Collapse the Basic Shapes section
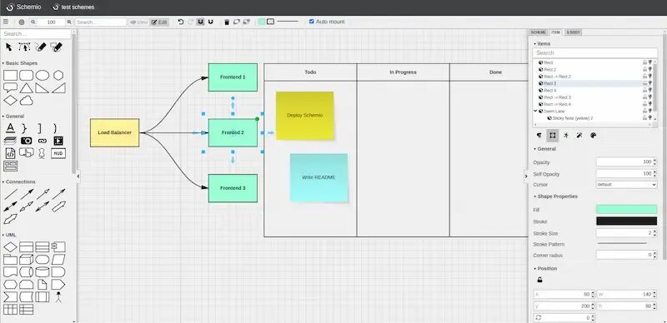 coord(20,63)
